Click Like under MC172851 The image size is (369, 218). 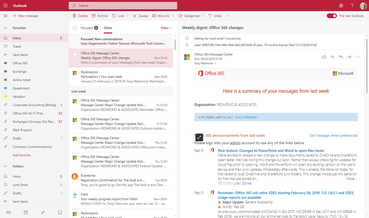tap(236, 183)
